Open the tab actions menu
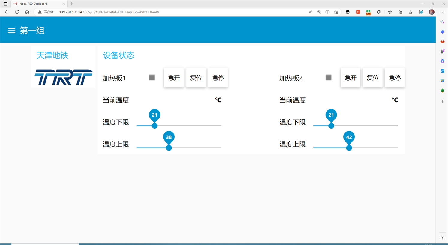The height and width of the screenshot is (245, 448). pos(6,4)
